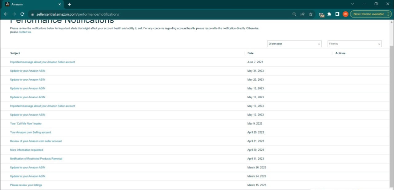Screen dimensions: 394x190
Task: Click the March 15, 2023 date cell
Action: point(257,185)
